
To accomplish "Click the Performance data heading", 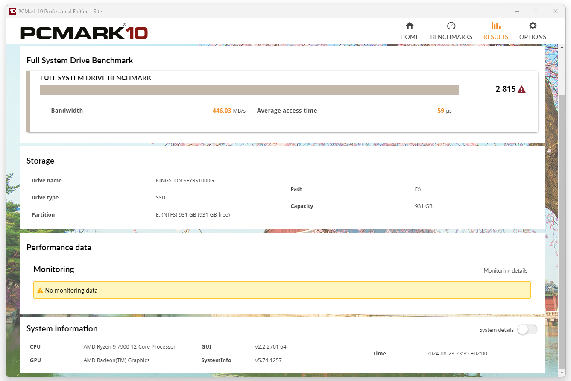I will coord(59,248).
